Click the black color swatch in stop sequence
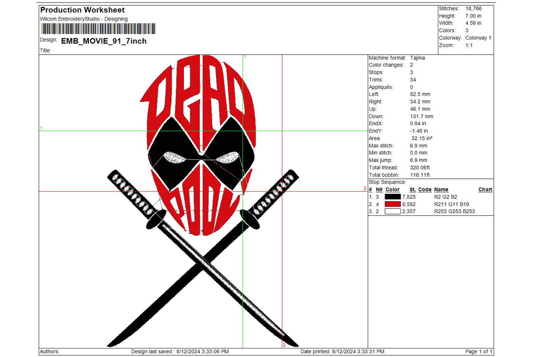The width and height of the screenshot is (537, 357). coord(393,197)
